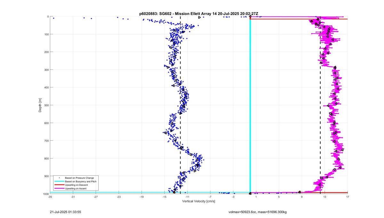Click the plot title starting 'p6020883: SG602'
The width and height of the screenshot is (384, 218).
pos(199,13)
